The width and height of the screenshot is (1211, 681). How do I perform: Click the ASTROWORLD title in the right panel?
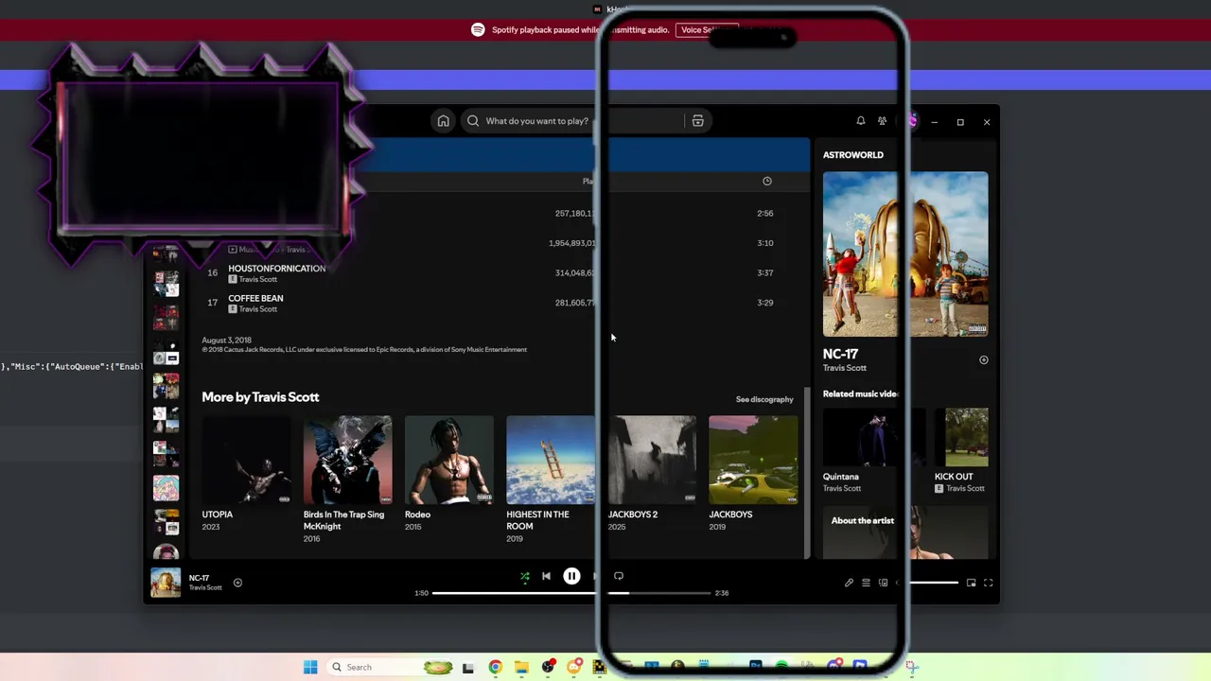coord(853,155)
